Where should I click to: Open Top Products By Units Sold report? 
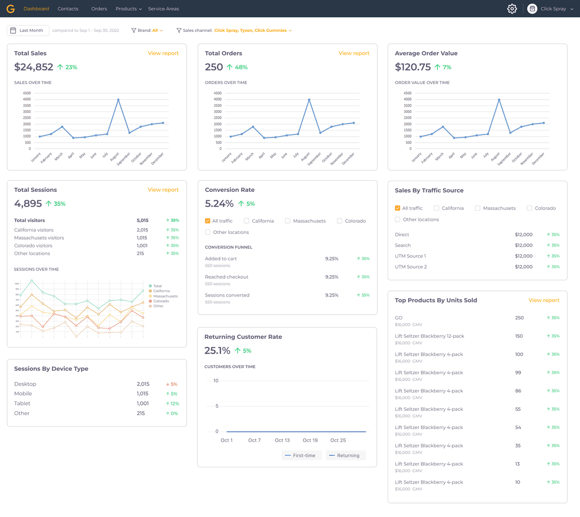(544, 300)
